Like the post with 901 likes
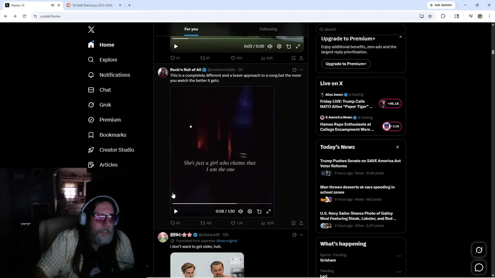Image resolution: width=495 pixels, height=278 pixels. 236,58
